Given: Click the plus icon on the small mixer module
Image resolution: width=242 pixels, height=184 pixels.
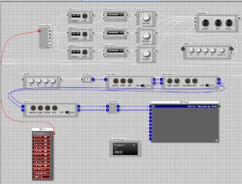Looking at the screenshot, I should tap(87, 79).
